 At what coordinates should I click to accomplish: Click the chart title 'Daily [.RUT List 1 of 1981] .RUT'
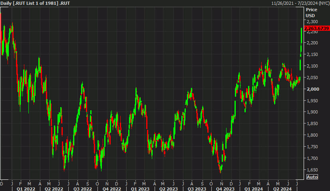(35, 3)
